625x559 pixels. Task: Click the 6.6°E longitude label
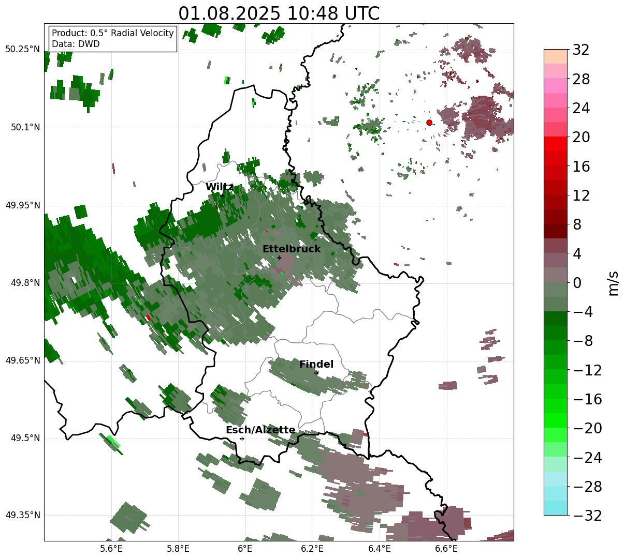[446, 549]
